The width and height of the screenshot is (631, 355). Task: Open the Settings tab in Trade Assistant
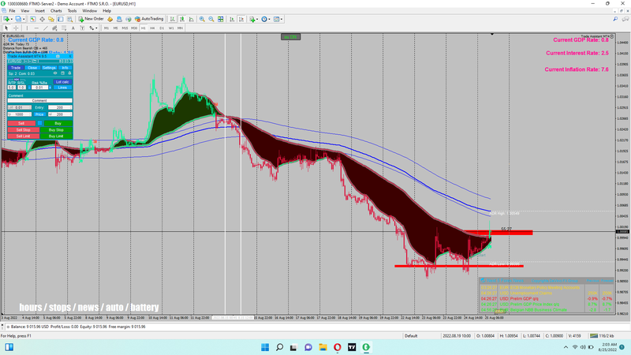(49, 68)
